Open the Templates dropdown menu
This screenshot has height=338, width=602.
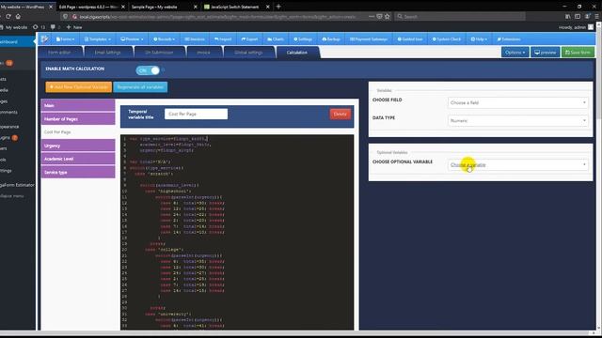pos(98,39)
